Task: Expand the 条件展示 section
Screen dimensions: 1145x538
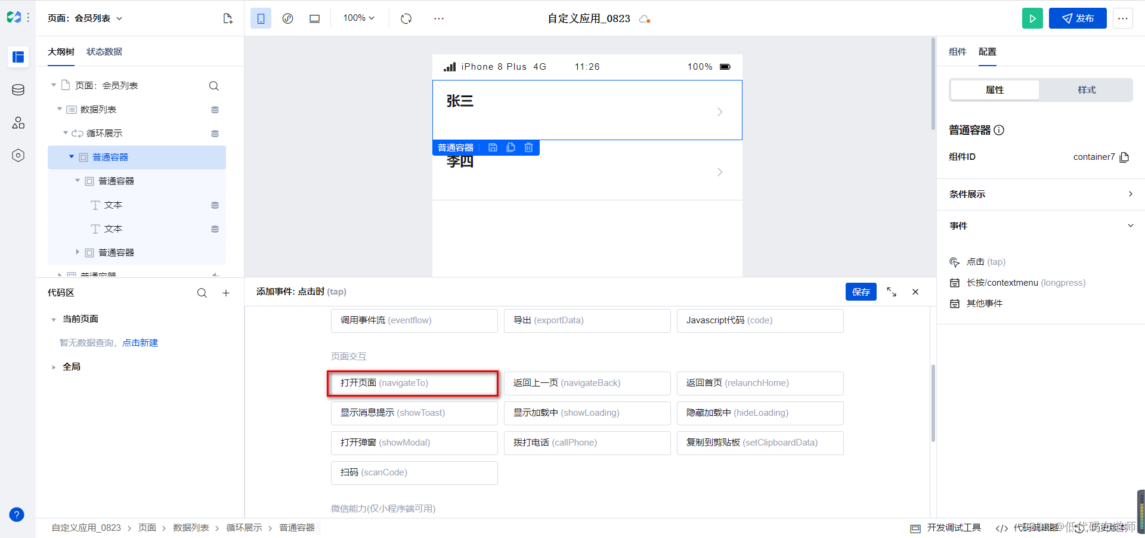Action: tap(1041, 194)
